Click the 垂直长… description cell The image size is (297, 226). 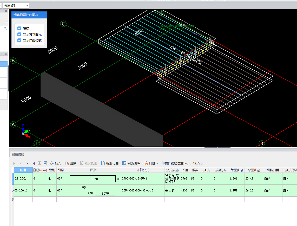172,191
